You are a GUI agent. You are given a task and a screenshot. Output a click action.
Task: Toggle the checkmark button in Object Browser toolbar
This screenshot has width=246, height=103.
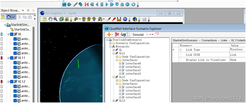(14, 17)
